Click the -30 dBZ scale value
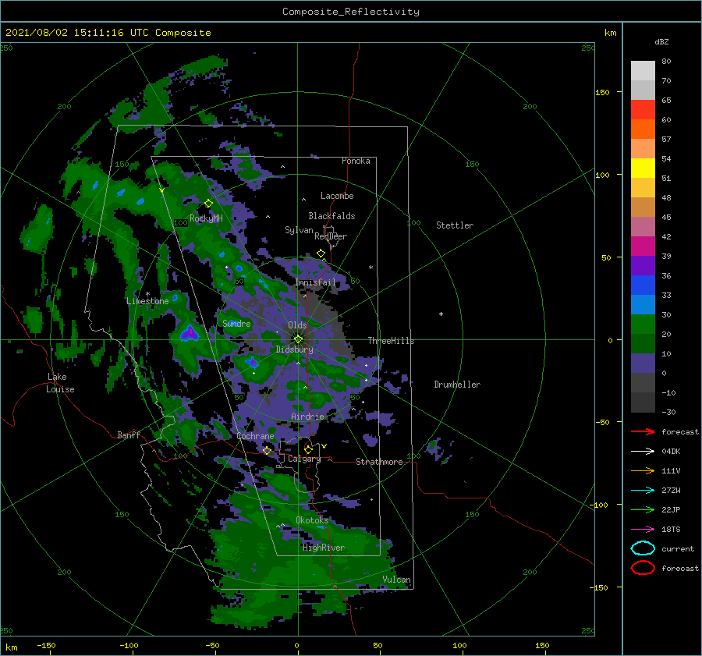The image size is (702, 656). click(x=668, y=412)
